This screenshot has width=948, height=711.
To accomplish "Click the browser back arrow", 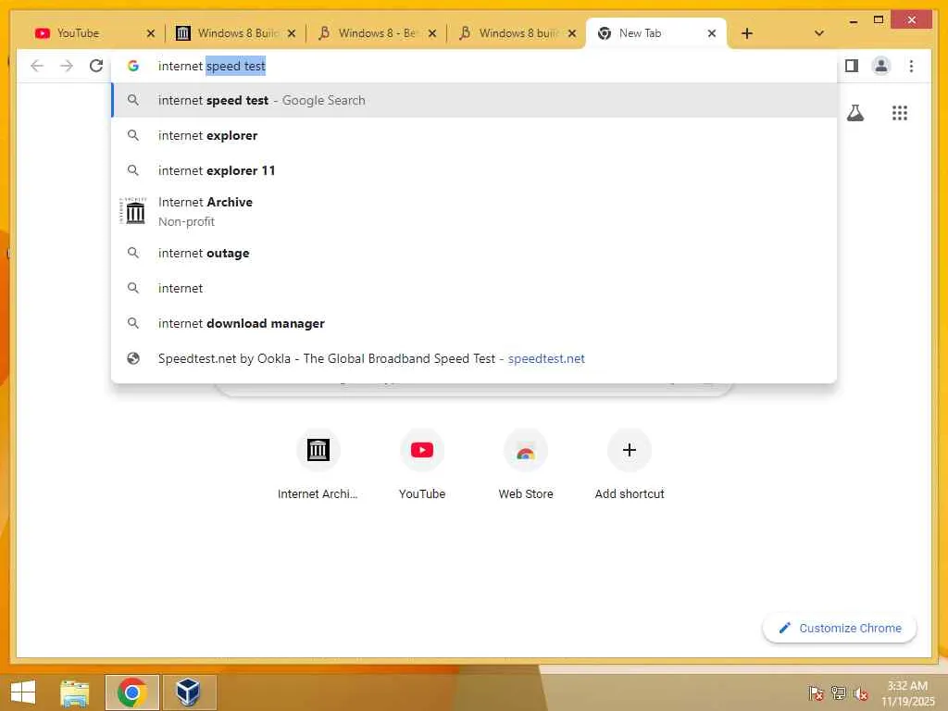I will [37, 66].
